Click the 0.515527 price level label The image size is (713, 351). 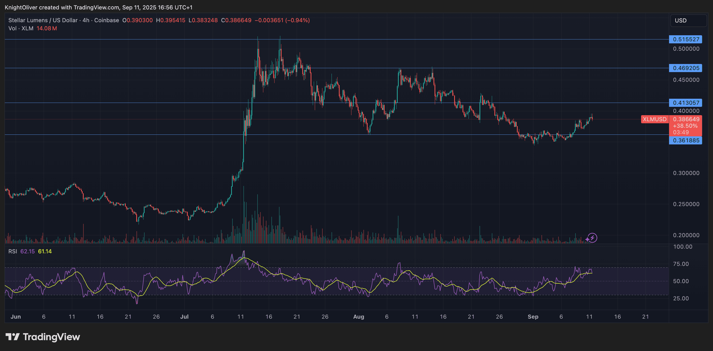click(x=686, y=39)
